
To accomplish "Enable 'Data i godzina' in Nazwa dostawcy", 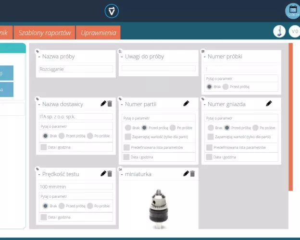I will click(x=44, y=147).
